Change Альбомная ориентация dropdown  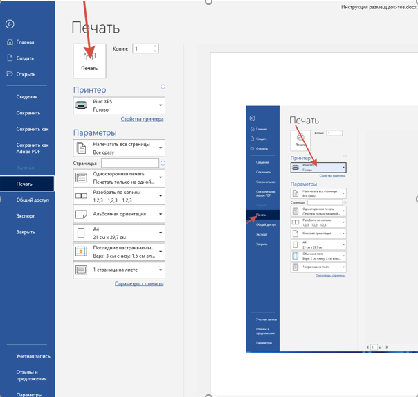tap(119, 215)
